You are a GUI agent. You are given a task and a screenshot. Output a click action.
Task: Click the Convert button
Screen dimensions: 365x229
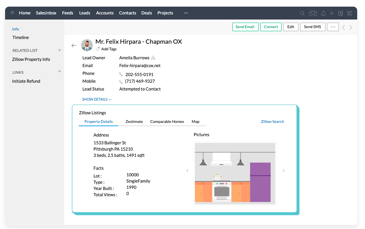click(x=271, y=27)
